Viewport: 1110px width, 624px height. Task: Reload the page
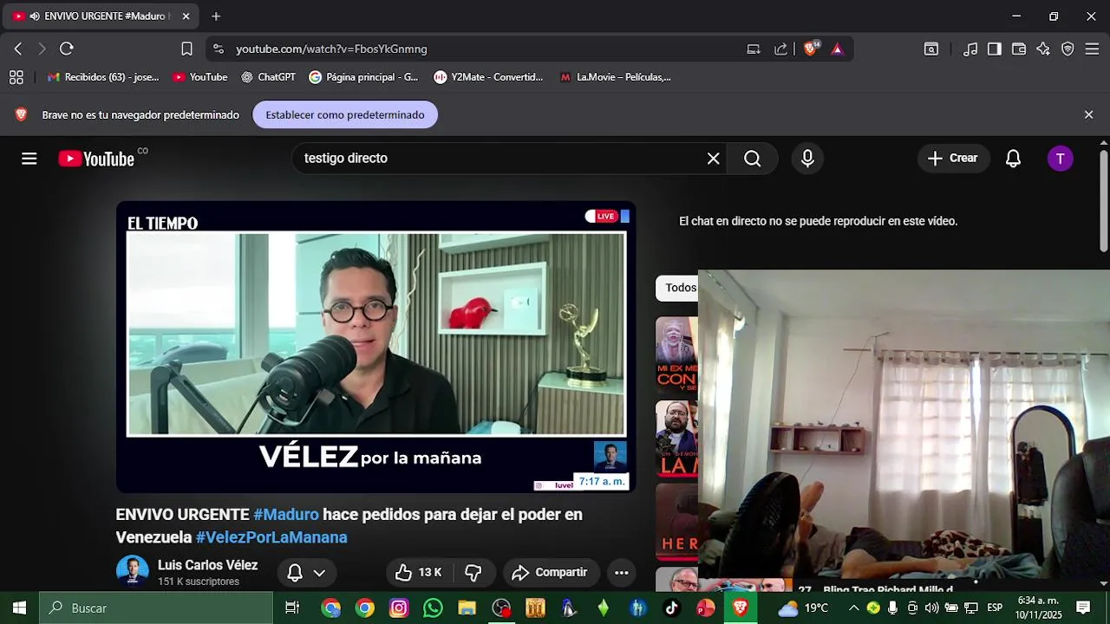point(67,49)
